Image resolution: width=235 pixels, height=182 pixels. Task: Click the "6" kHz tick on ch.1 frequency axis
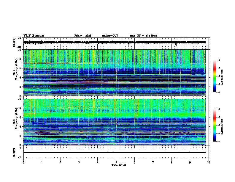[21, 68]
